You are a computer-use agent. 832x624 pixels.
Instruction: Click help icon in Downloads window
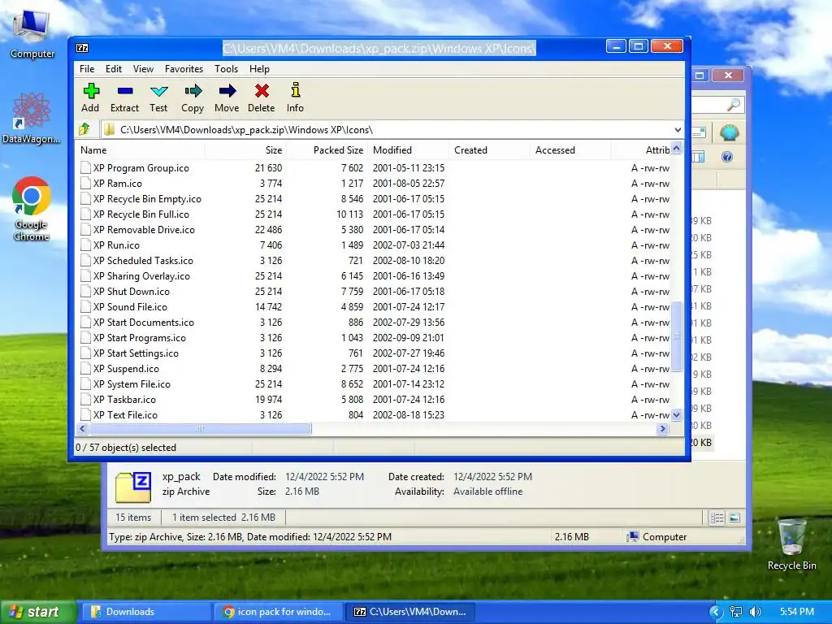click(727, 157)
